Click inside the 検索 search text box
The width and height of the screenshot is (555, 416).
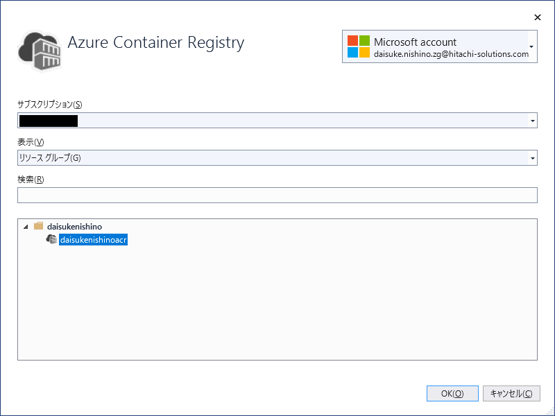(277, 196)
